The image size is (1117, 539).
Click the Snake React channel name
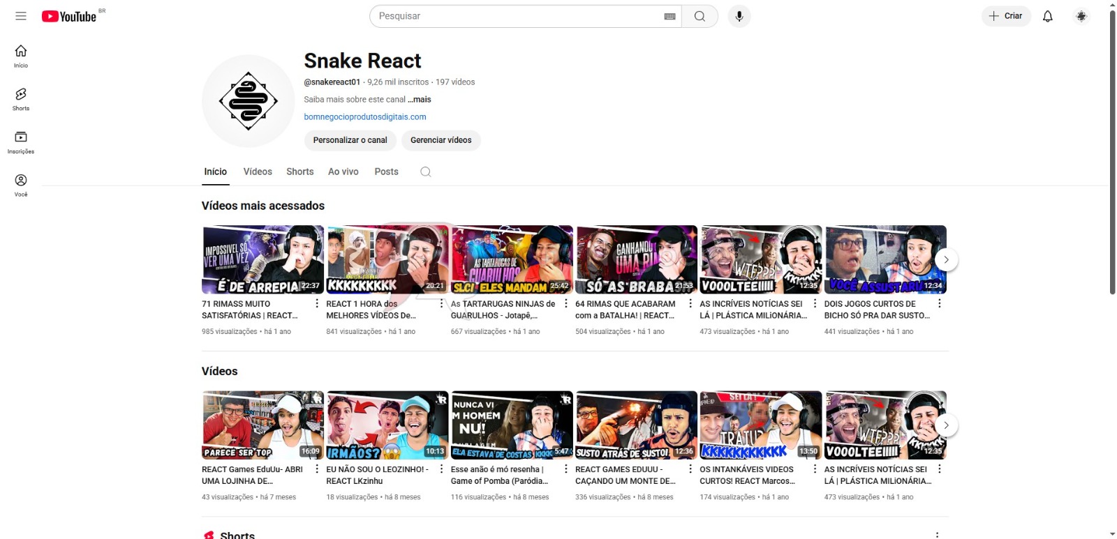coord(362,61)
